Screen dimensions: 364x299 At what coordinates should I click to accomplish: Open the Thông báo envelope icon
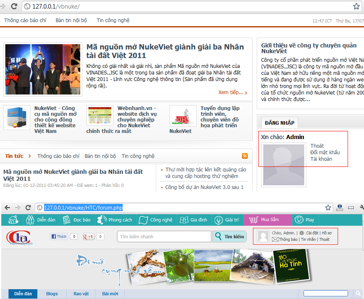[275, 239]
